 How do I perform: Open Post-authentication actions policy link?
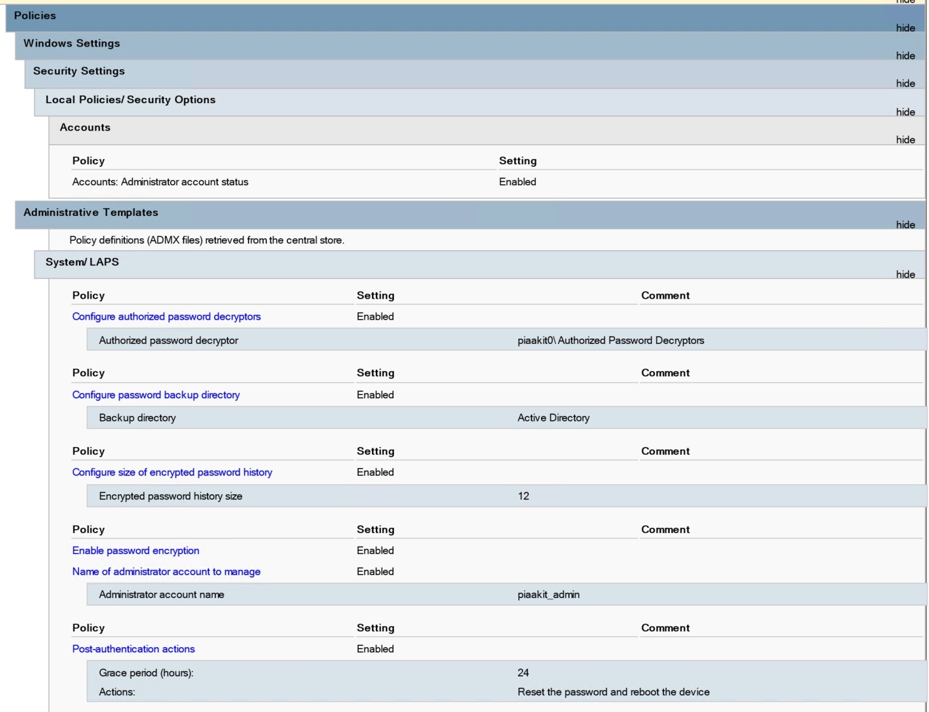pyautogui.click(x=133, y=649)
